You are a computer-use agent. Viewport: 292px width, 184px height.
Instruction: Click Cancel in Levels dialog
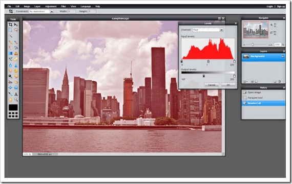click(x=212, y=85)
